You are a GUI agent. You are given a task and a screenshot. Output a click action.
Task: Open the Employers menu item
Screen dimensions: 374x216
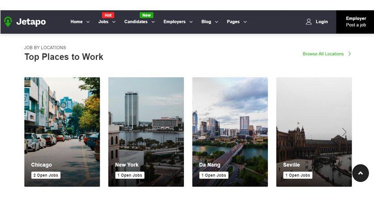pyautogui.click(x=174, y=22)
